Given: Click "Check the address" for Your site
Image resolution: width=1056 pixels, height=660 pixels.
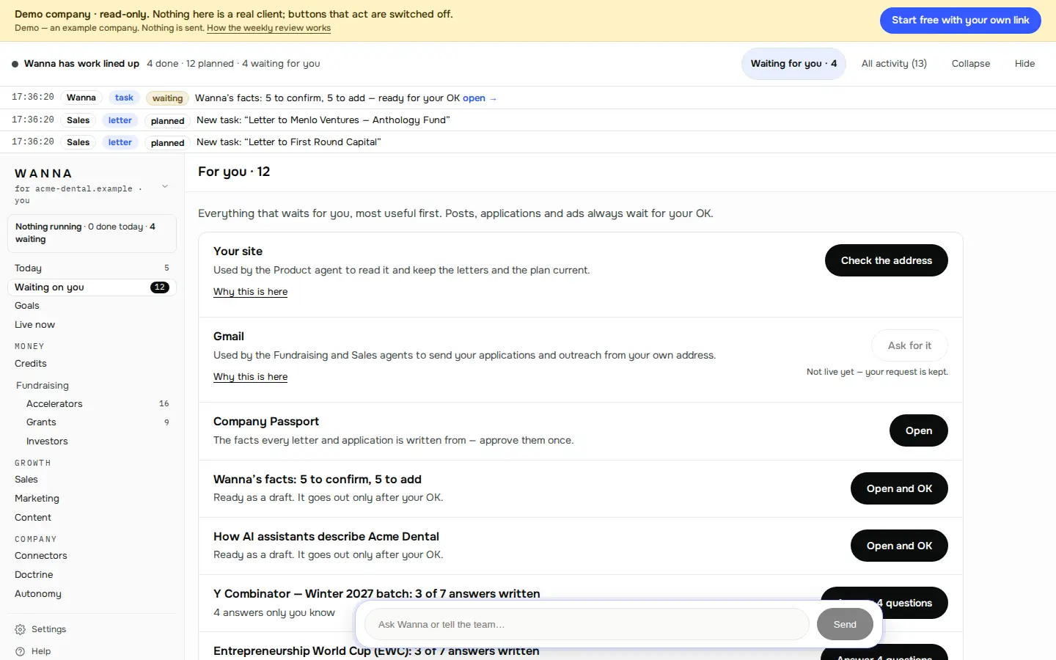Looking at the screenshot, I should pos(886,260).
